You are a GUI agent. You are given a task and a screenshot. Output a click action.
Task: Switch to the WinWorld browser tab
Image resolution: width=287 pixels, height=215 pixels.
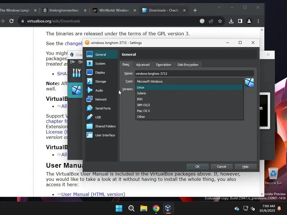[114, 10]
